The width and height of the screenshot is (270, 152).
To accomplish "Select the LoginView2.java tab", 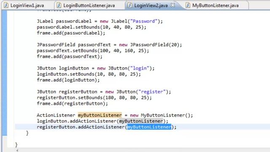I will point(151,5).
